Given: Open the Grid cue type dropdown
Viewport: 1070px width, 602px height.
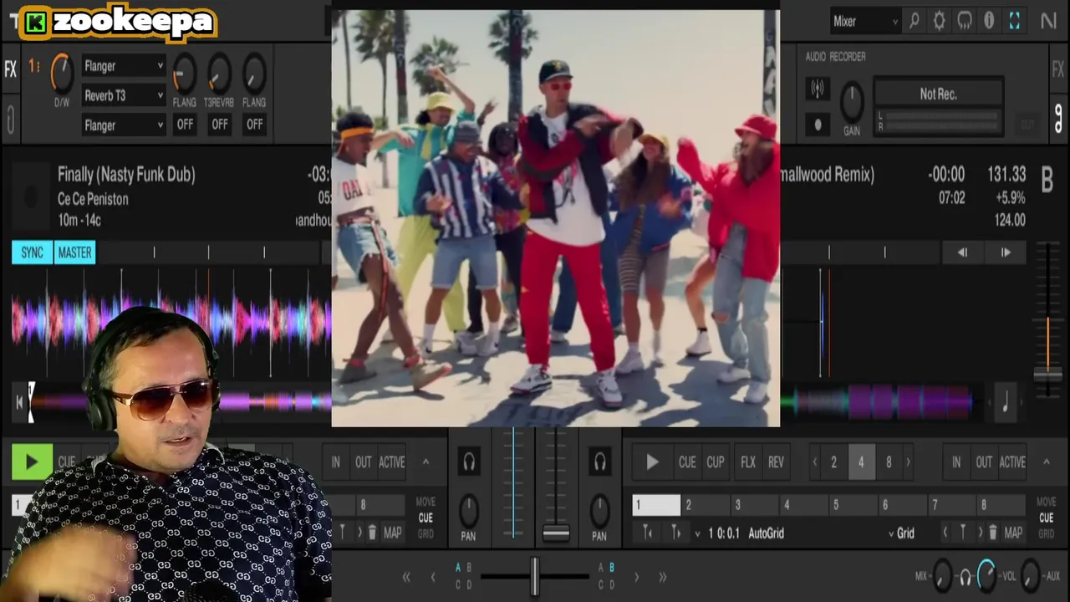Looking at the screenshot, I should (x=902, y=533).
